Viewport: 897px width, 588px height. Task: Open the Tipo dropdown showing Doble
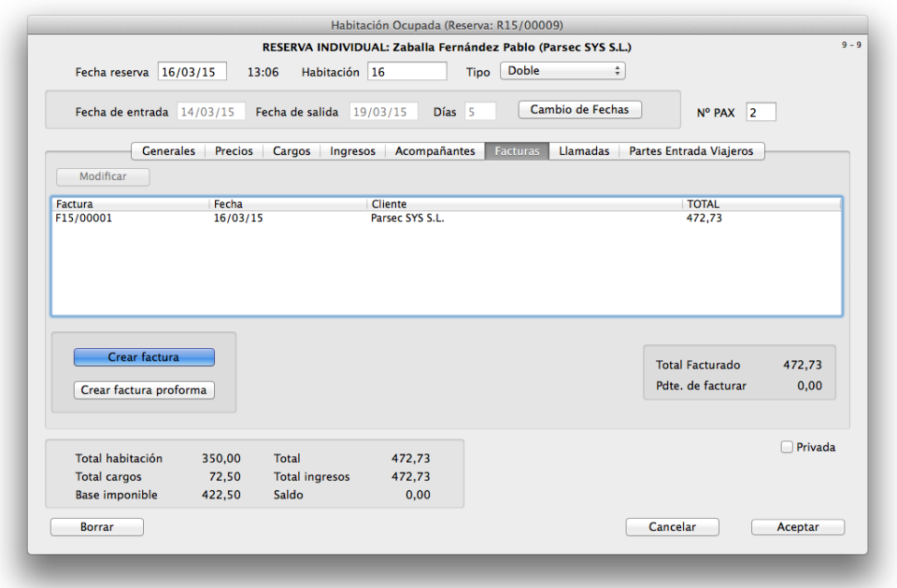562,70
